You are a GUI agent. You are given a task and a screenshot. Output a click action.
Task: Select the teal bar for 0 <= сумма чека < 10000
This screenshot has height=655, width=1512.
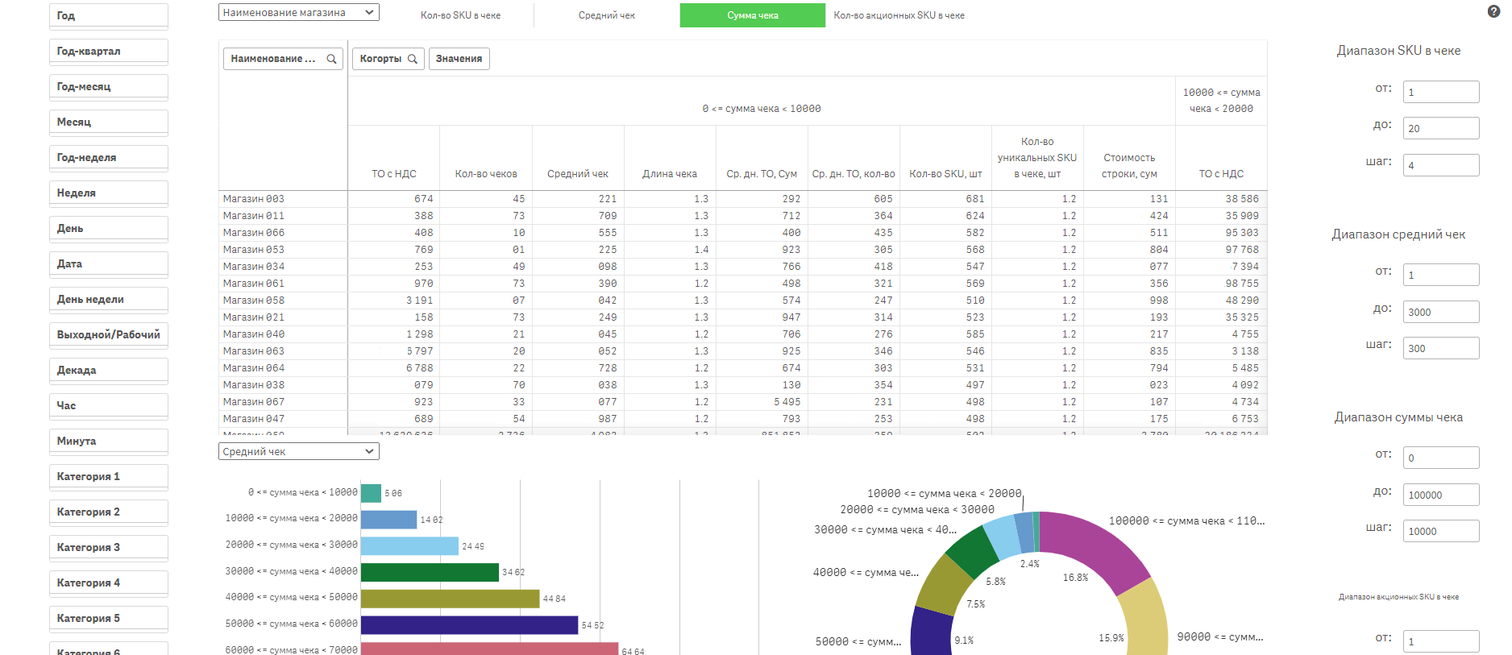tap(371, 493)
